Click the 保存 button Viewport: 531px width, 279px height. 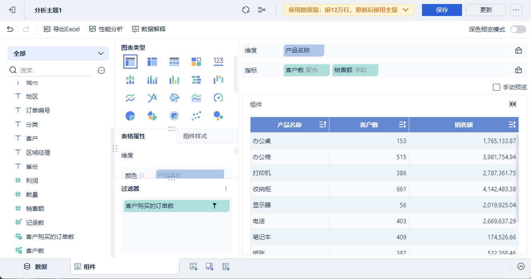pos(442,10)
